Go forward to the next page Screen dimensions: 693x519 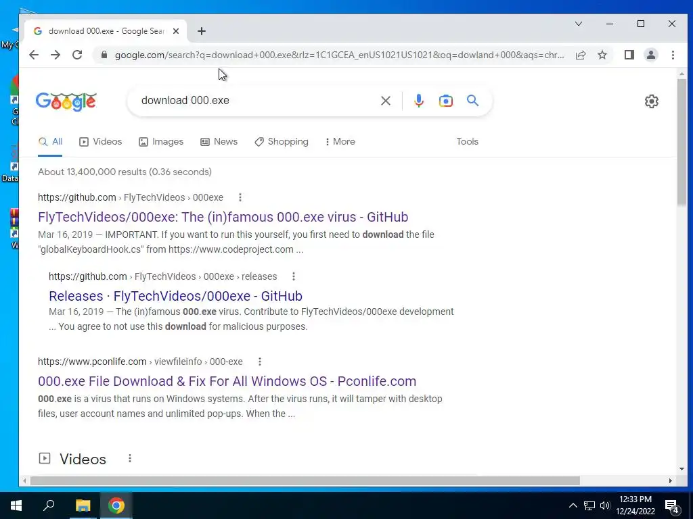coord(55,55)
